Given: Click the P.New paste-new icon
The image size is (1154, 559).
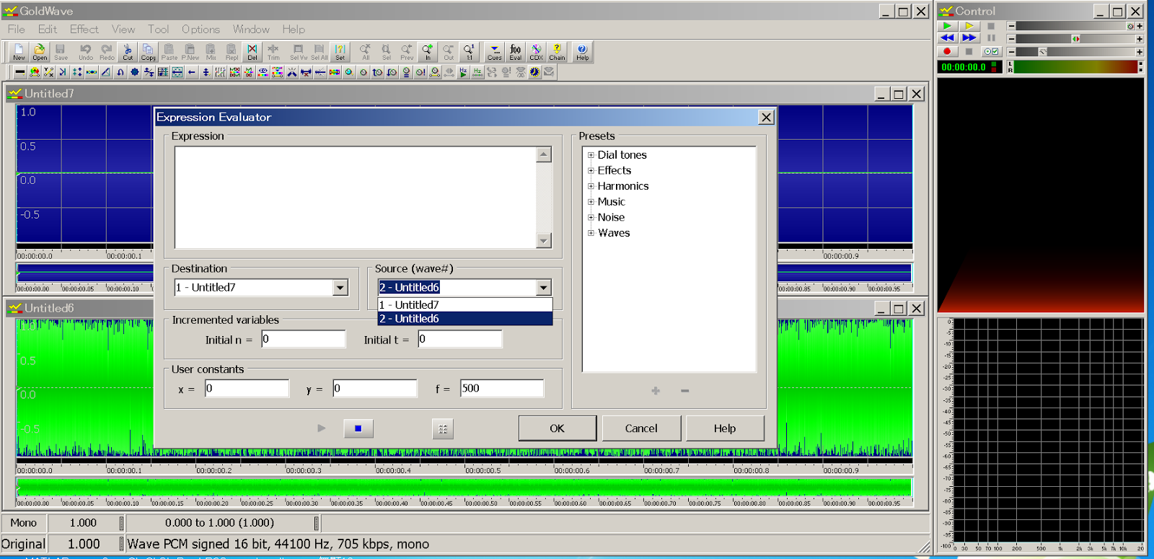Looking at the screenshot, I should [x=190, y=52].
